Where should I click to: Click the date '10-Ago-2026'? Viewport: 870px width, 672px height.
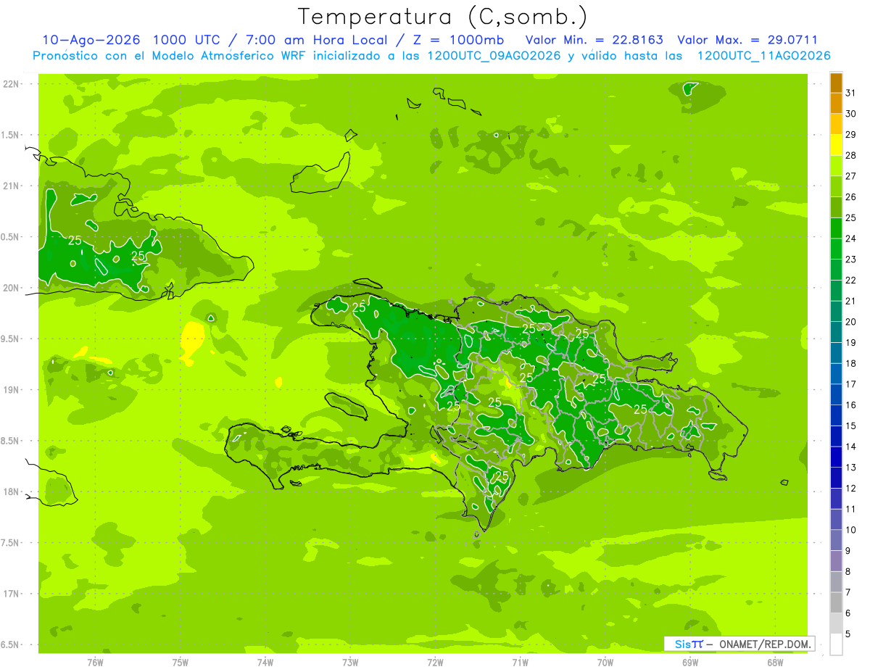[x=91, y=40]
